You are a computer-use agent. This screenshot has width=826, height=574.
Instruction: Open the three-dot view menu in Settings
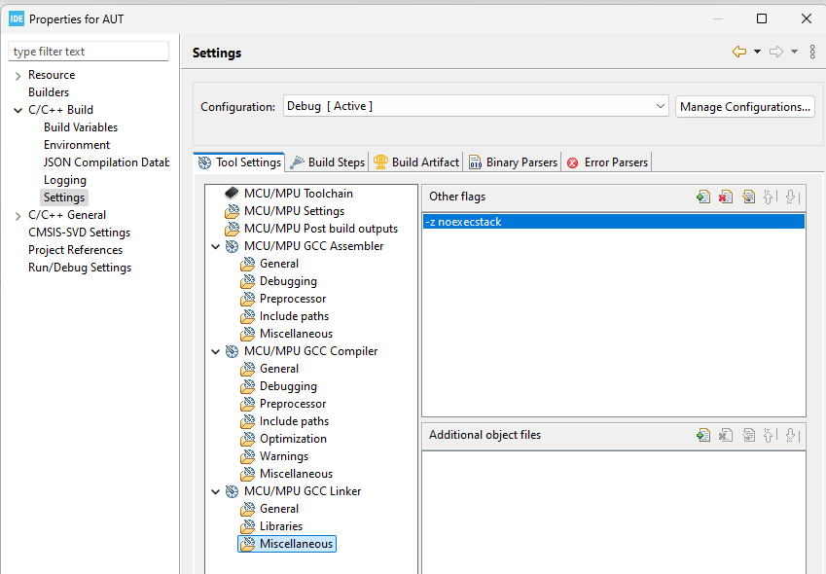click(x=812, y=52)
